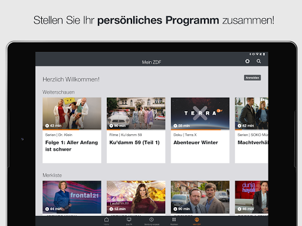Open the Dr. Klein episode thumbnail
Screen dimensions: 302x226
[72, 114]
